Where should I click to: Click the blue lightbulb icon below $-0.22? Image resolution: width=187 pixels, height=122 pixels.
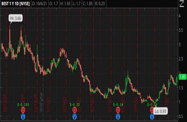[x=75, y=117]
